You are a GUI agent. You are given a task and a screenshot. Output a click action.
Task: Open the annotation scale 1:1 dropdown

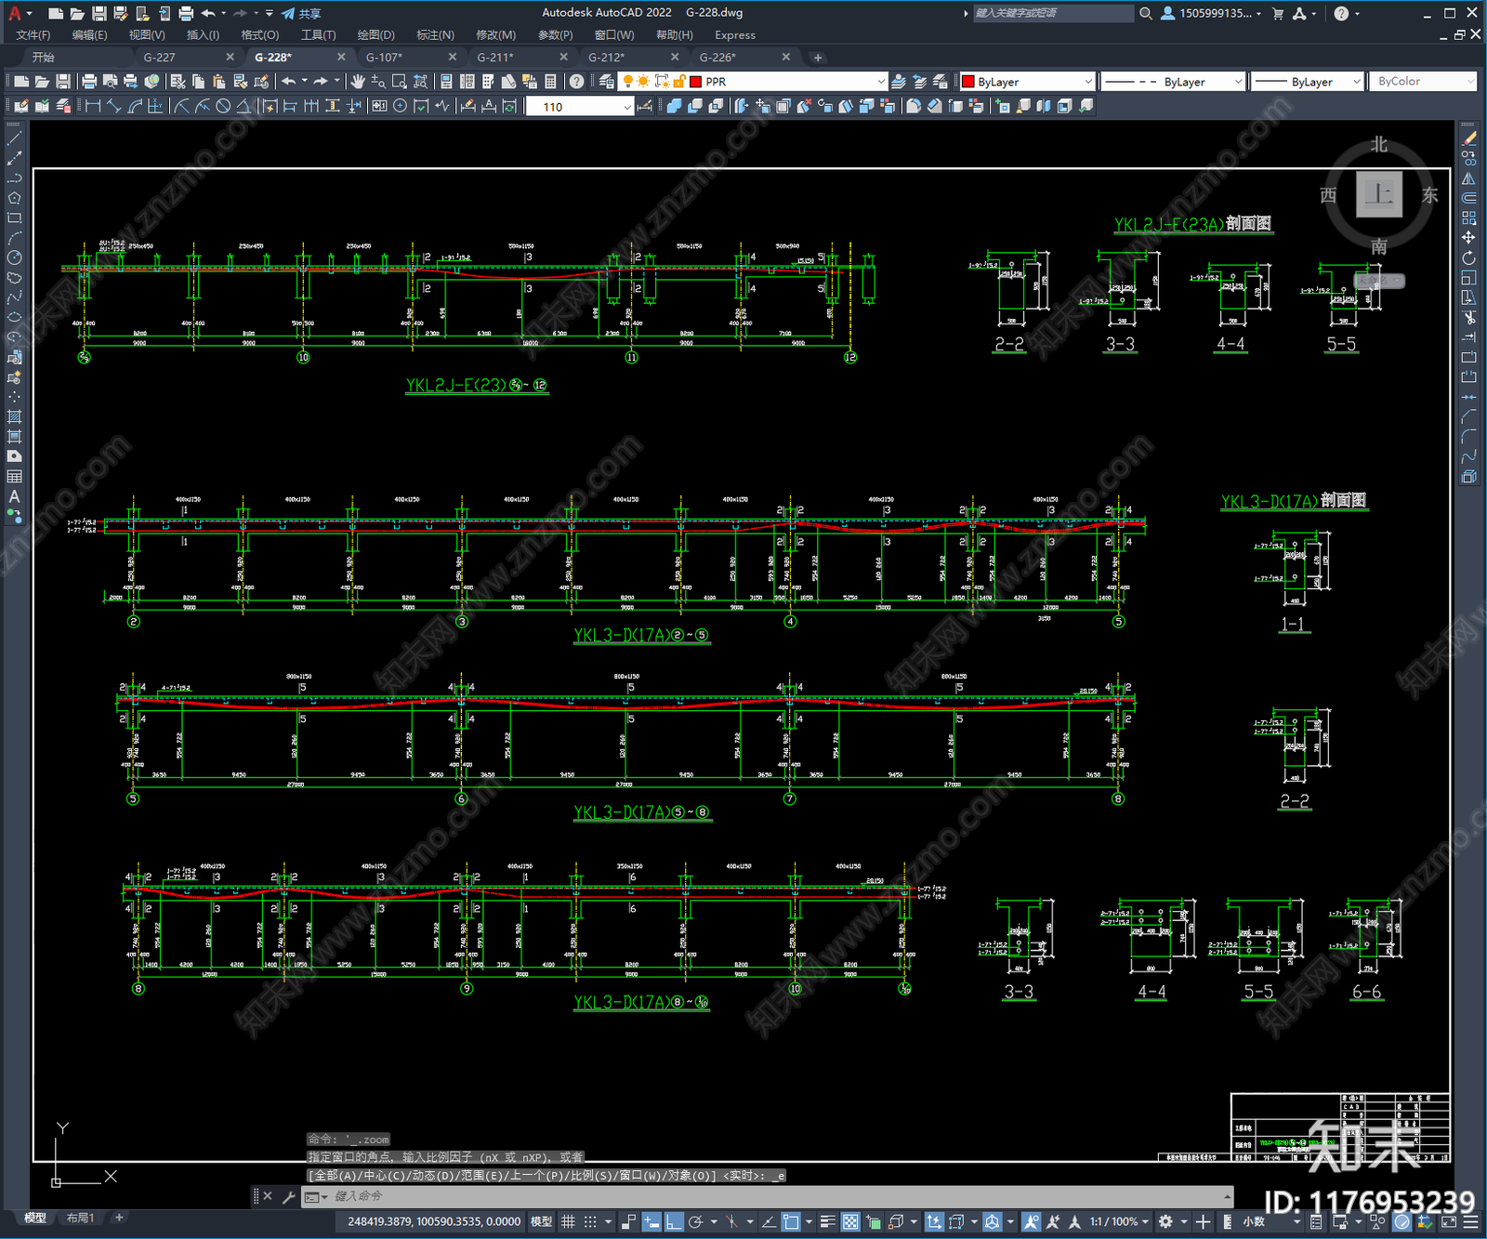[x=1120, y=1221]
